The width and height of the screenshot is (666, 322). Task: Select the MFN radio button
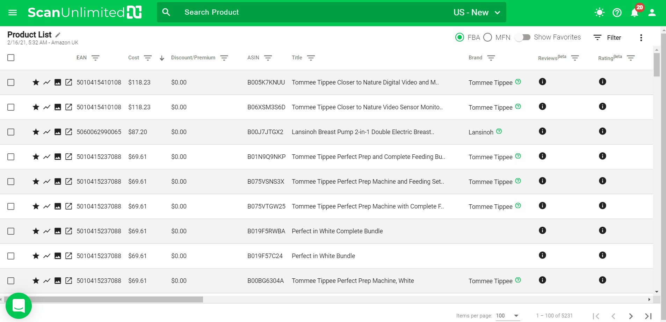pos(488,37)
